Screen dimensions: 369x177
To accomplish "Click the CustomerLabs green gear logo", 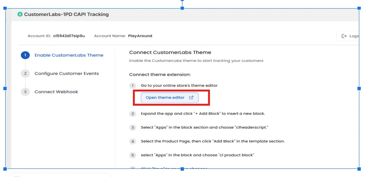I will (20, 15).
